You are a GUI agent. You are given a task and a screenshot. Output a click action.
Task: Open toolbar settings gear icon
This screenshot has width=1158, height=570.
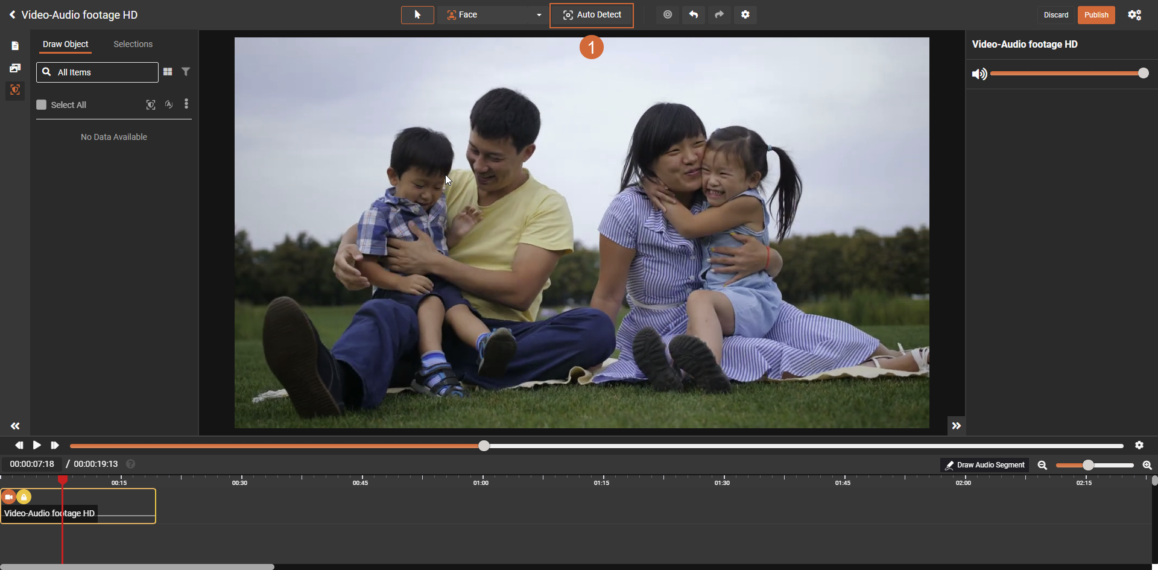tap(745, 15)
